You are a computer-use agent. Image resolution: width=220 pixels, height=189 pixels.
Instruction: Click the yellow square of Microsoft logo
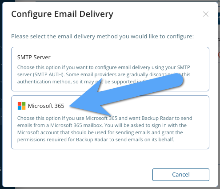(24, 108)
